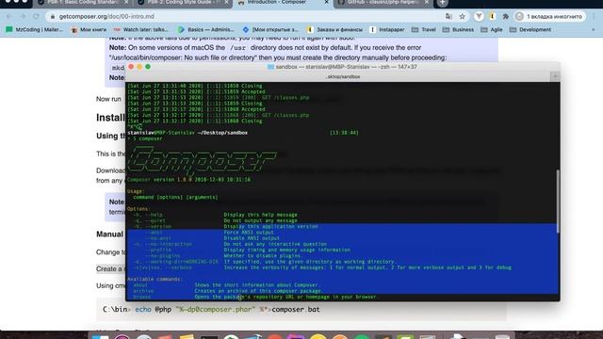Expand the Agile bookmarks folder
The width and height of the screenshot is (603, 339).
pos(492,29)
